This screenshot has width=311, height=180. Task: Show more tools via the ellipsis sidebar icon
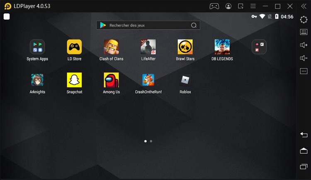304,71
